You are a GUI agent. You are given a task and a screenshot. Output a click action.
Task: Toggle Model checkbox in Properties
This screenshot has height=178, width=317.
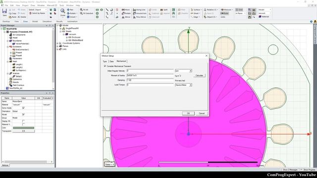[23, 114]
